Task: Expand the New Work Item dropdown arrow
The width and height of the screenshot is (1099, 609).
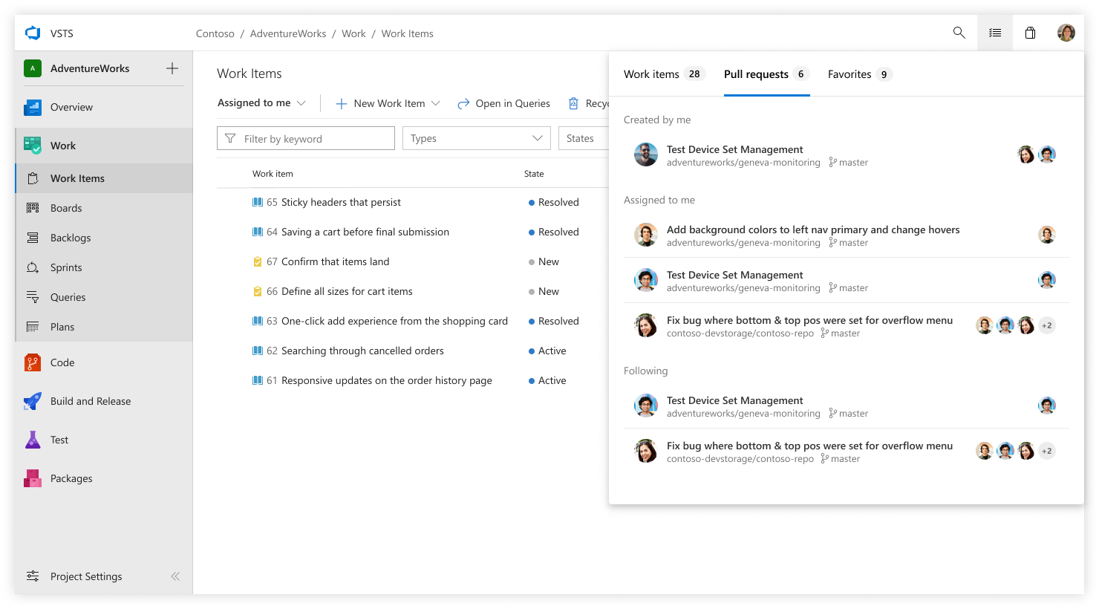Action: [x=436, y=103]
